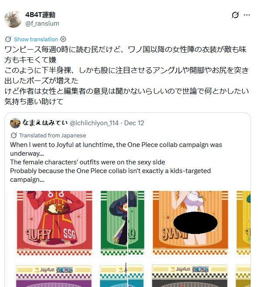258x287 pixels.
Task: Open the red LUFFY card image
Action: point(54,223)
